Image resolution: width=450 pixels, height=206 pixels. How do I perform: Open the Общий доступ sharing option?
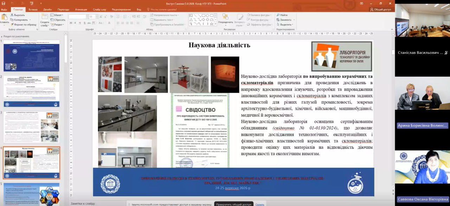[380, 9]
